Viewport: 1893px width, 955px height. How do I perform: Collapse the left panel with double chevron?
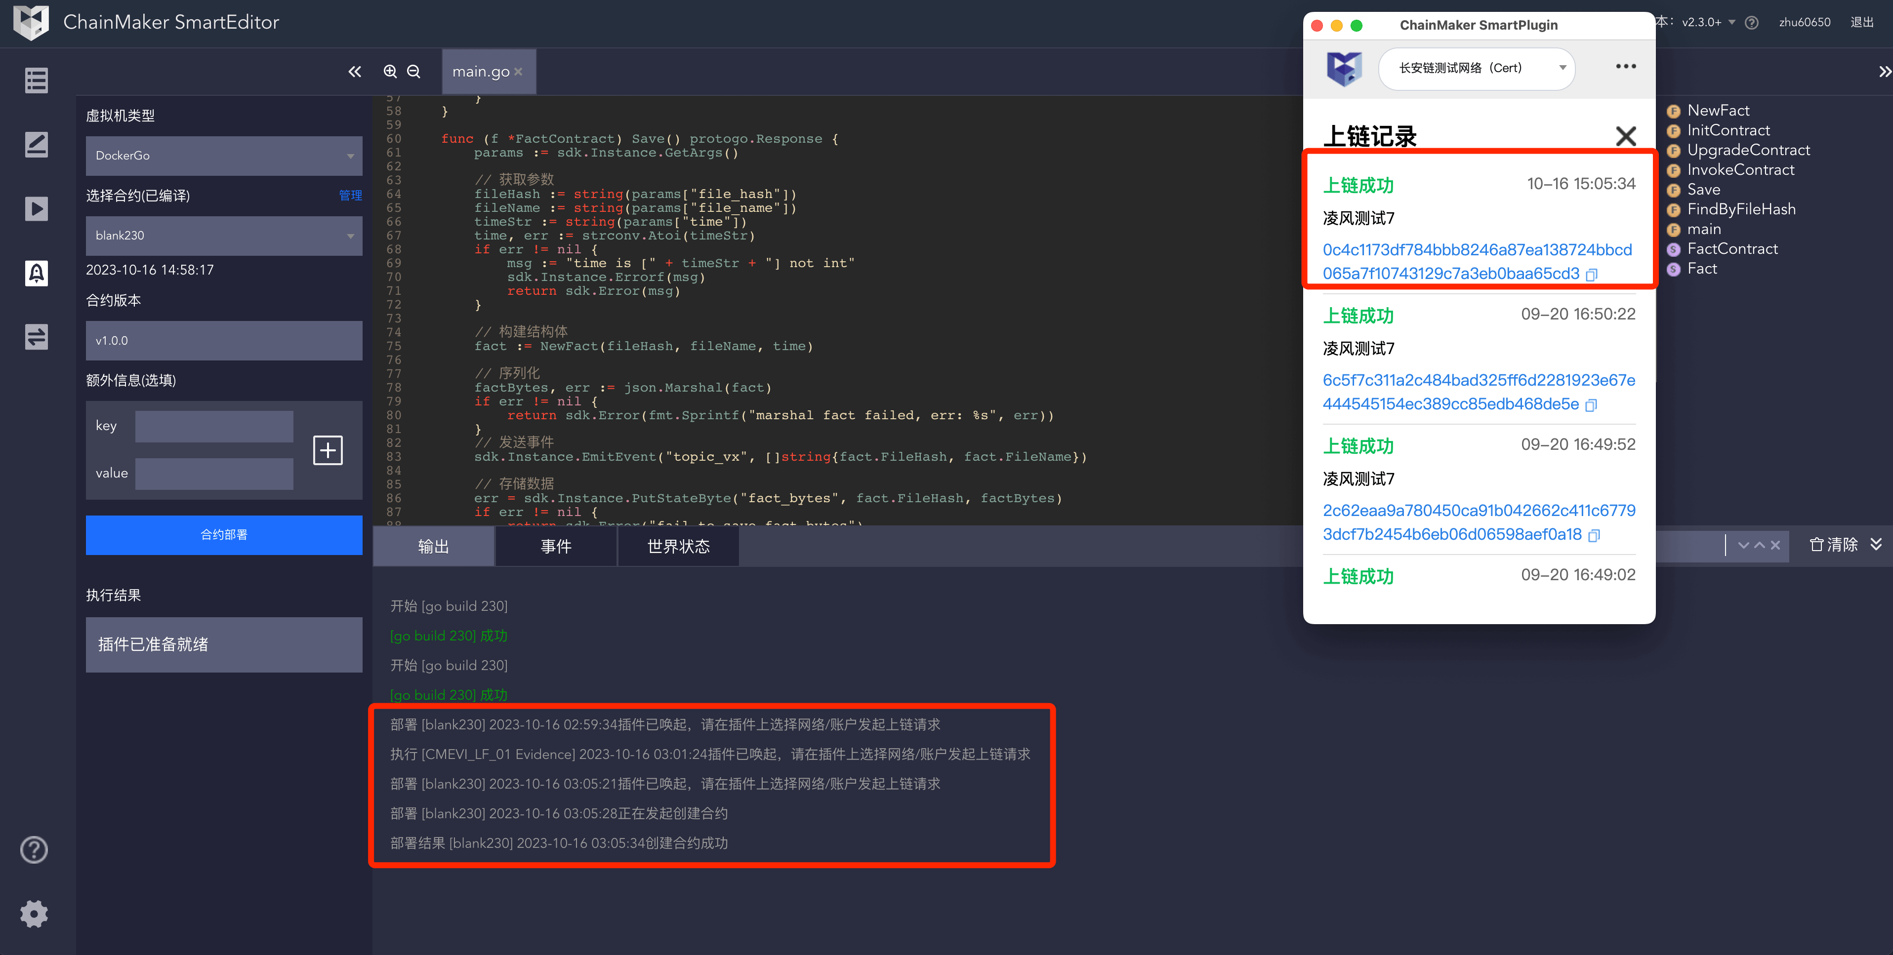coord(355,71)
